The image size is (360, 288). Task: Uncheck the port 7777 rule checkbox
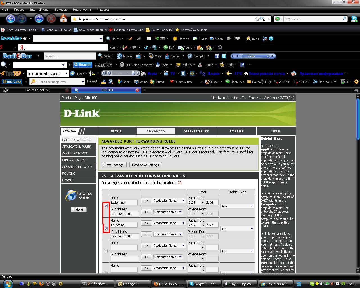[x=106, y=228]
